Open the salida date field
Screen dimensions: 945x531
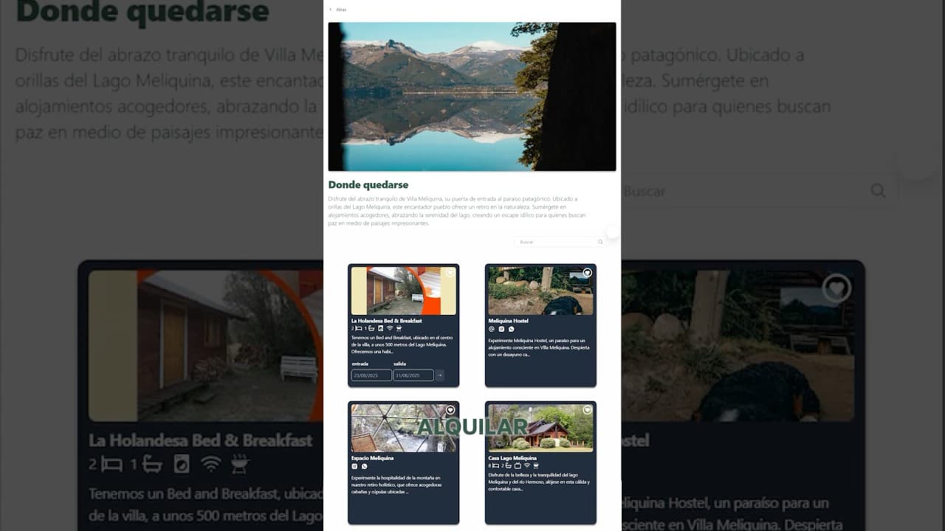[x=413, y=375]
